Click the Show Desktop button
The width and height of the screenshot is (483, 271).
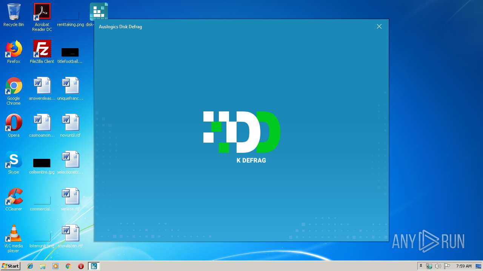479,266
